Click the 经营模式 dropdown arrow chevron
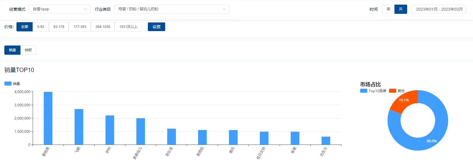This screenshot has width=473, height=163. tap(85, 9)
